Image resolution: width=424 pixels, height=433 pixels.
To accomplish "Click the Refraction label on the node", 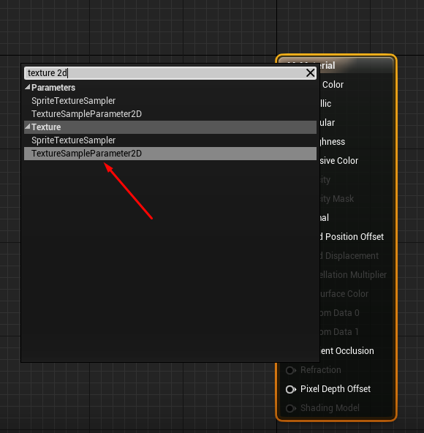I will (x=321, y=370).
